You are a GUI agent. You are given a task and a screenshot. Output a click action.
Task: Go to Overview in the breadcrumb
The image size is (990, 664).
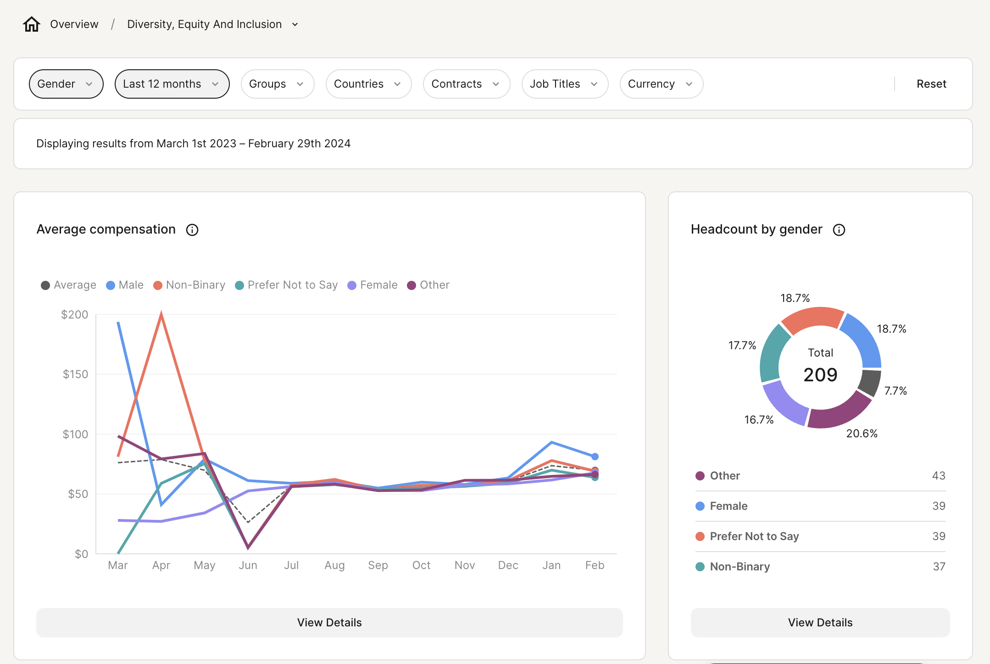(x=74, y=24)
